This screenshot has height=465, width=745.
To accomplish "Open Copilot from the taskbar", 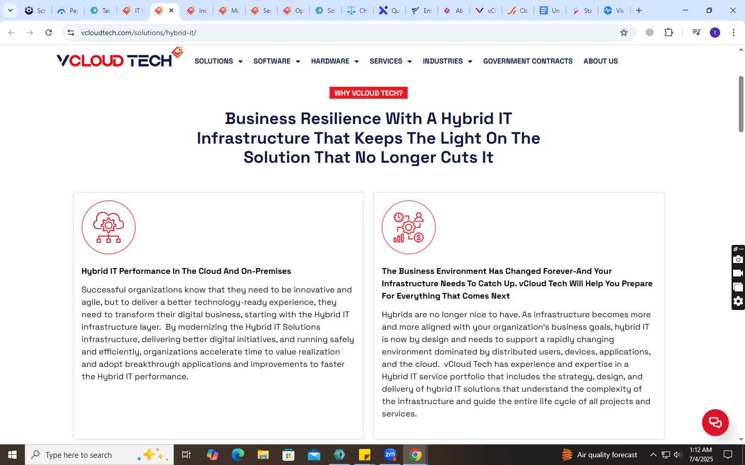I will click(x=212, y=455).
